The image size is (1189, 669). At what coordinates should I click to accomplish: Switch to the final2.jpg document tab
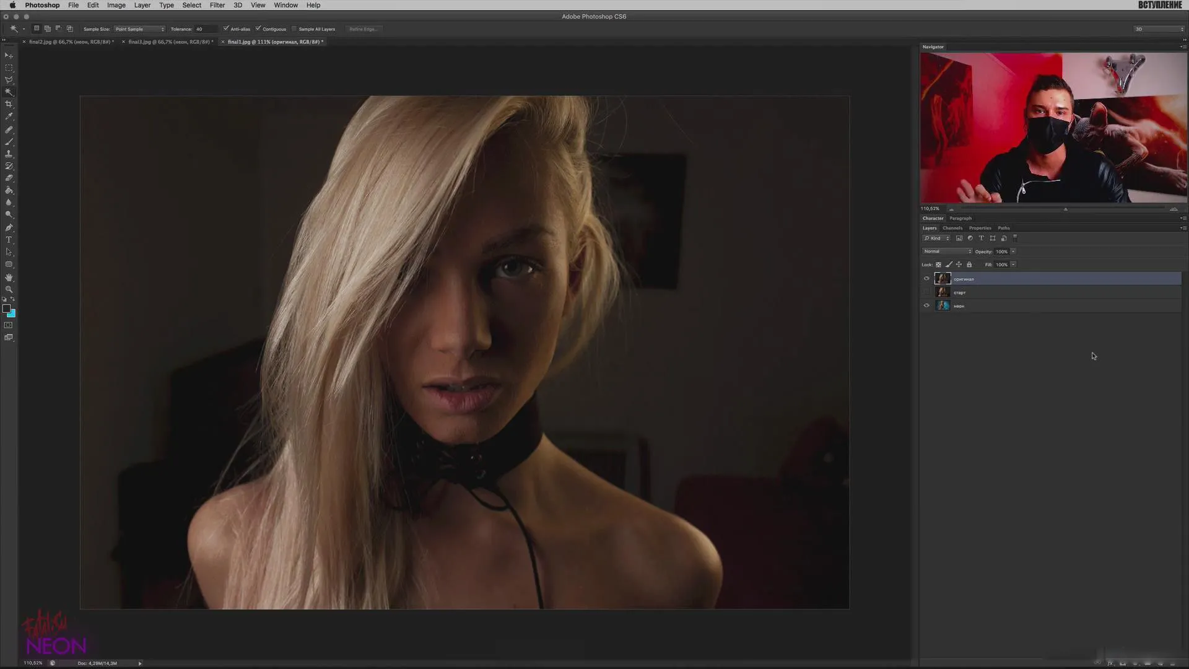[x=71, y=42]
